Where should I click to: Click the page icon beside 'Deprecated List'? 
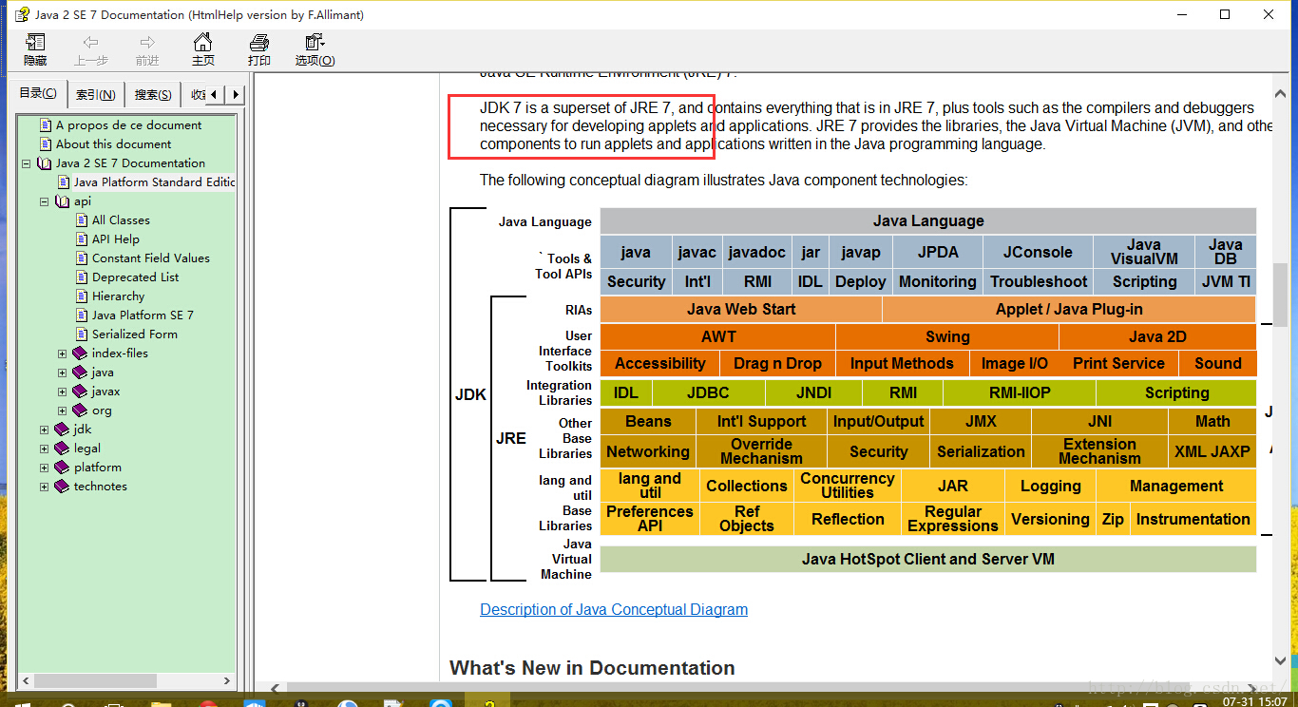coord(83,277)
